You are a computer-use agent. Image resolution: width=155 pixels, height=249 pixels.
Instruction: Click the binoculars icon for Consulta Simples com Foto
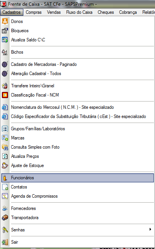coord(5,147)
